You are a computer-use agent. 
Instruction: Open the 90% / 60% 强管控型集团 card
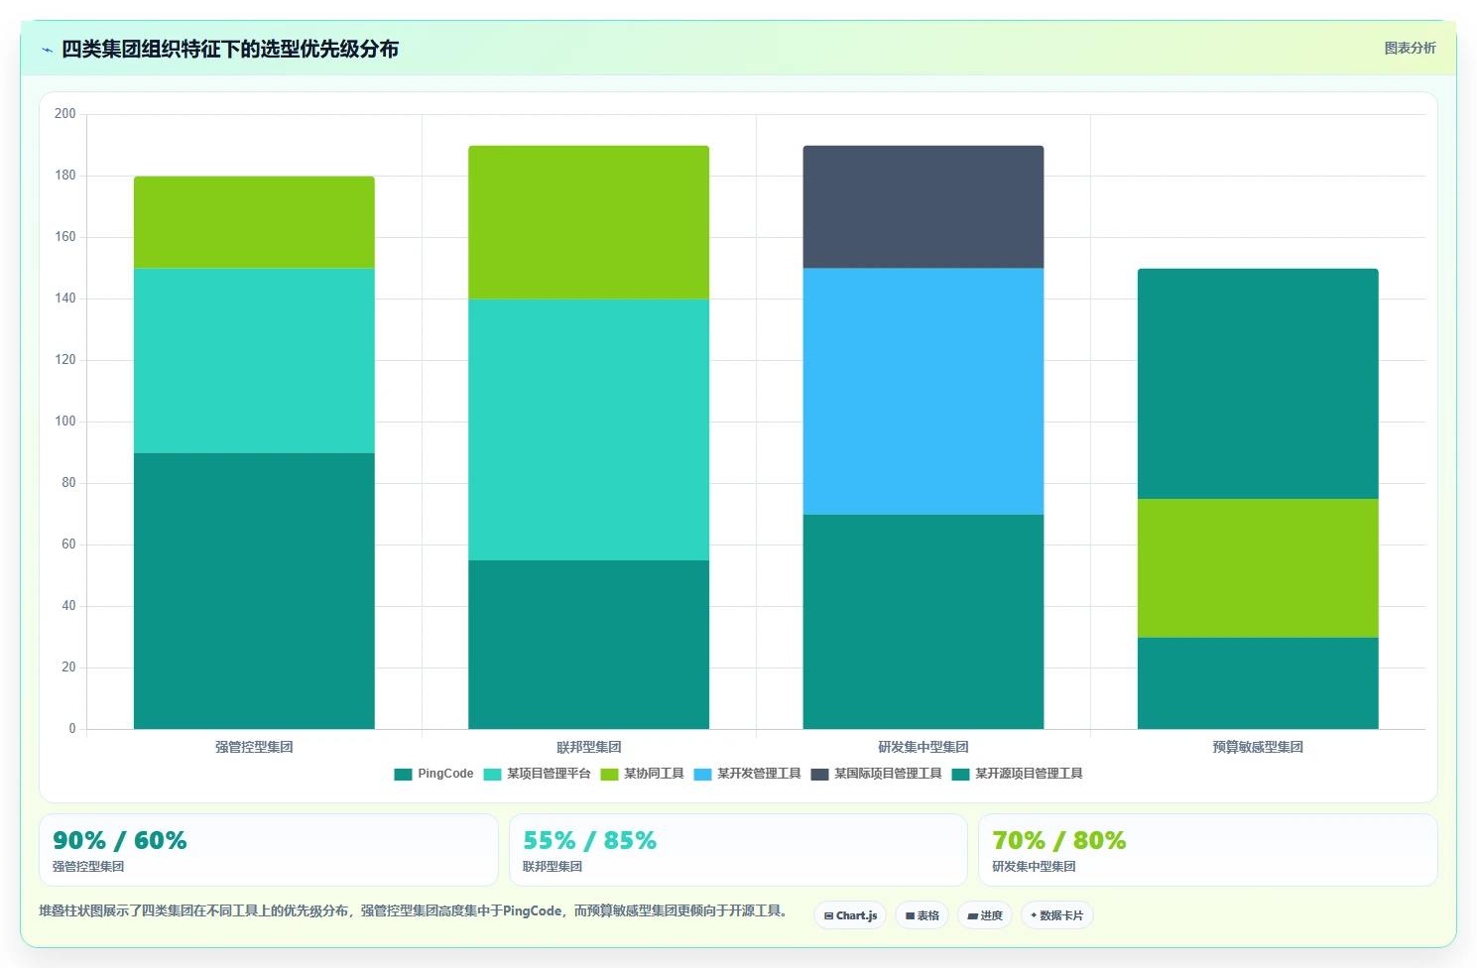(x=268, y=850)
